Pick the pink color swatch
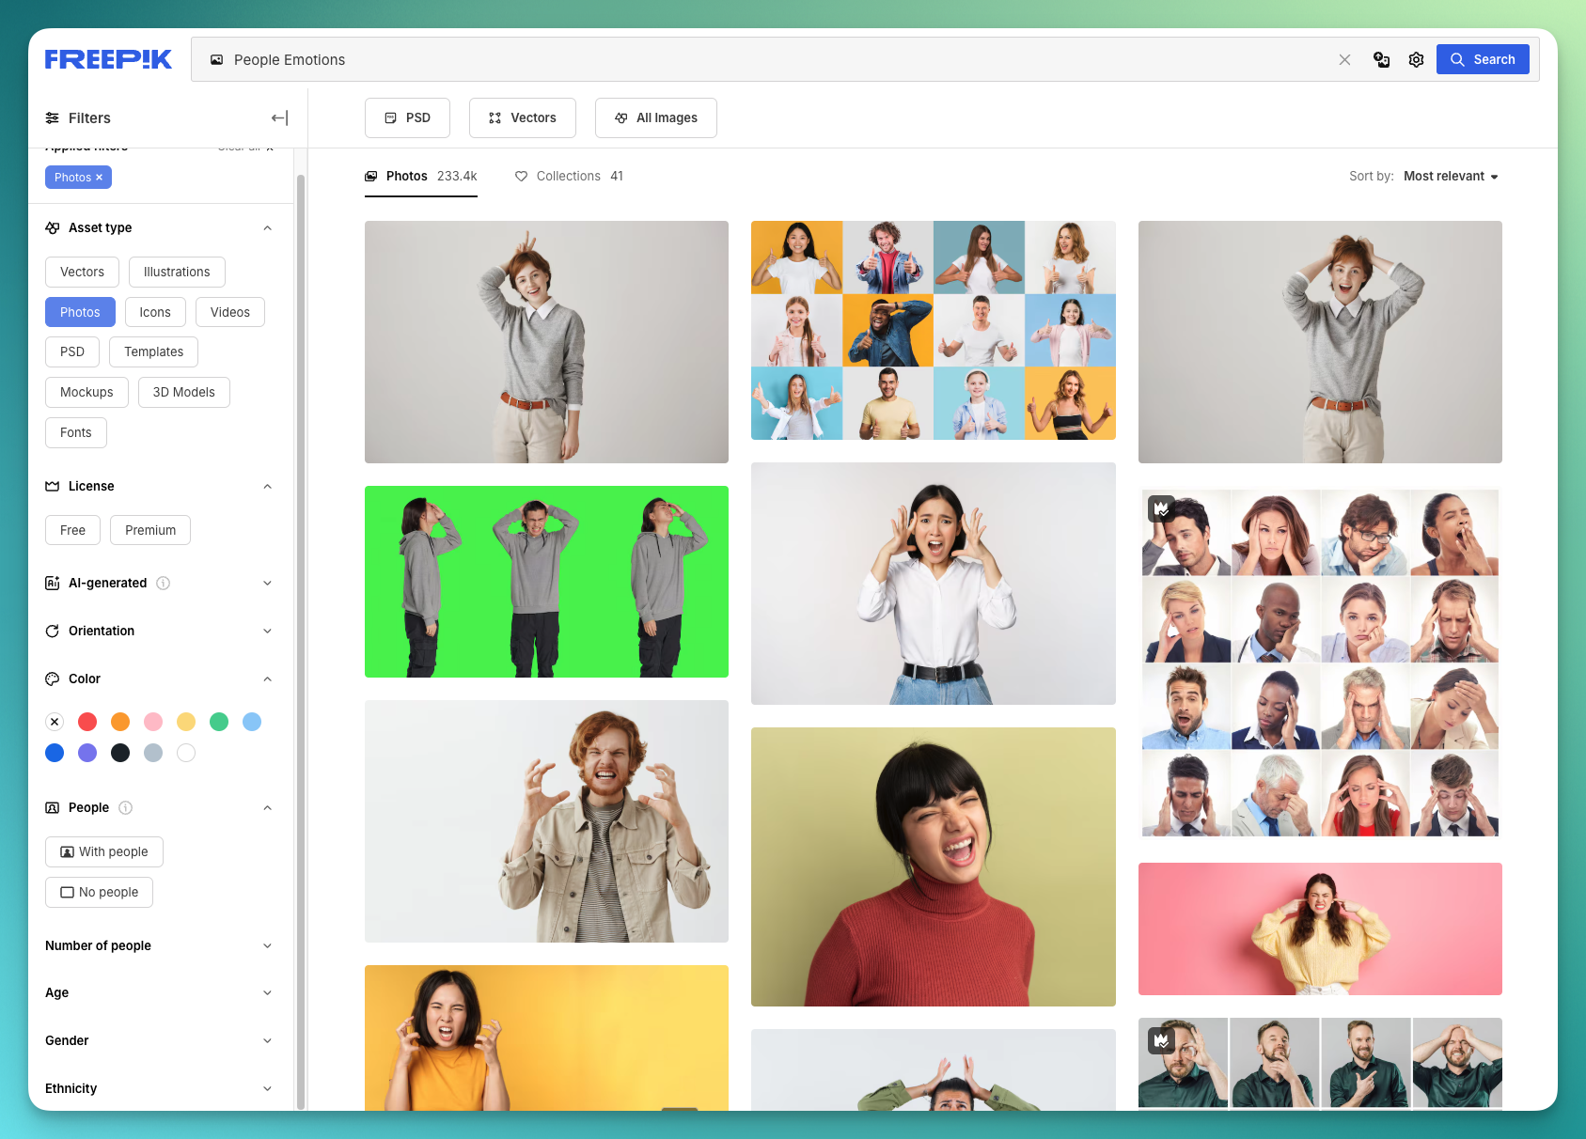This screenshot has width=1586, height=1139. pyautogui.click(x=153, y=722)
